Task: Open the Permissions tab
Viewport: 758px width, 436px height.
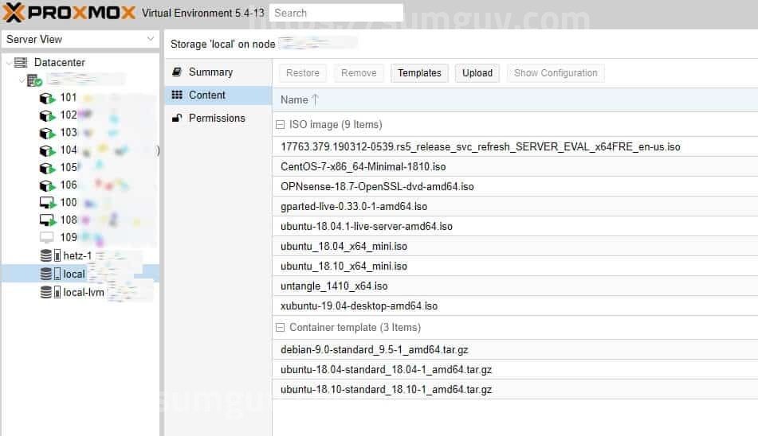Action: click(x=218, y=118)
